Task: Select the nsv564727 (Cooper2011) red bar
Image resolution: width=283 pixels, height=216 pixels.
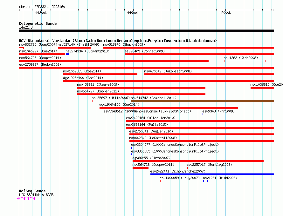Action: 141,94
